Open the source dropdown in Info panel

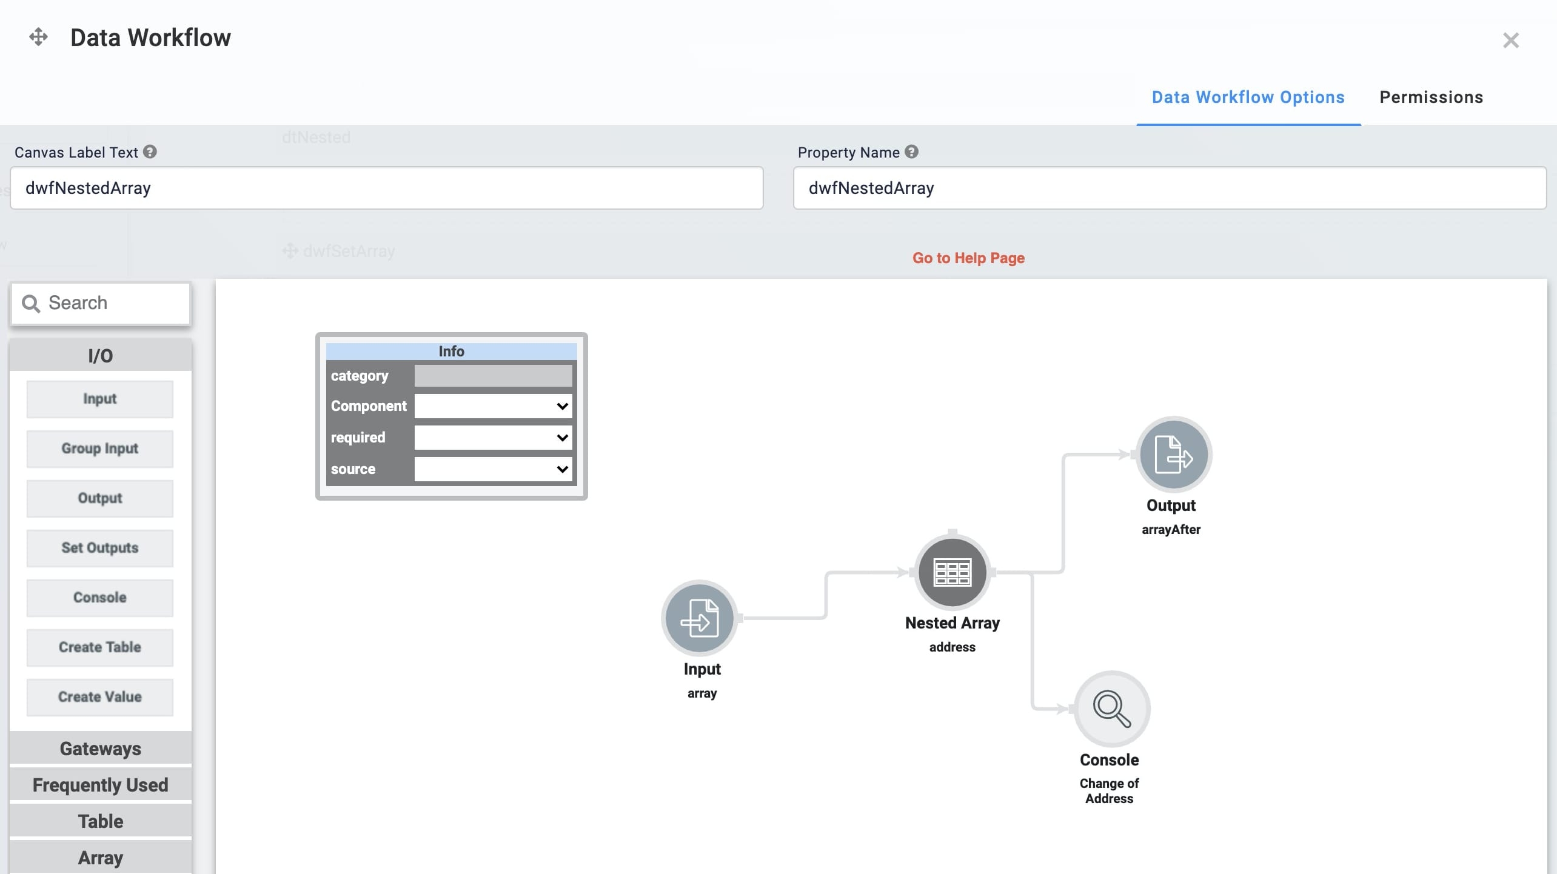click(x=493, y=469)
